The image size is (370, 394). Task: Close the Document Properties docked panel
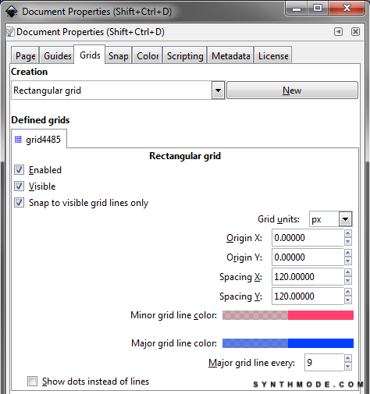click(355, 32)
